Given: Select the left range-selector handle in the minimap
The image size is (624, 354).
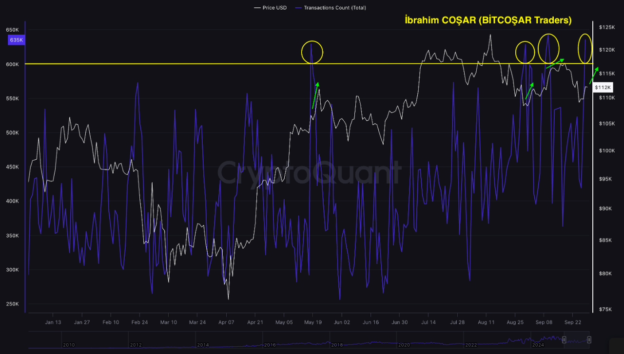Looking at the screenshot, I should click(x=564, y=339).
